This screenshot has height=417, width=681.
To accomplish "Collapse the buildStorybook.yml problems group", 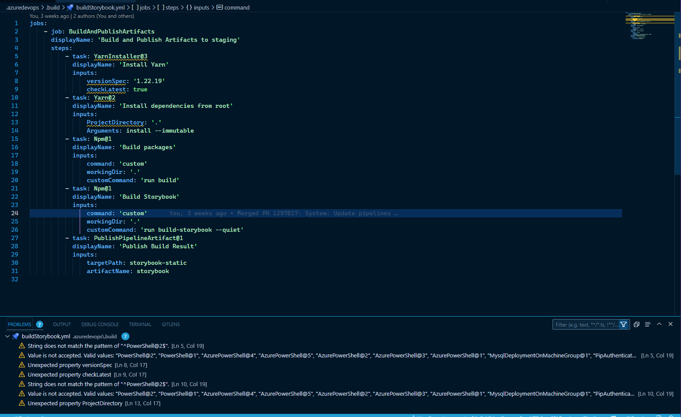I will tap(7, 336).
